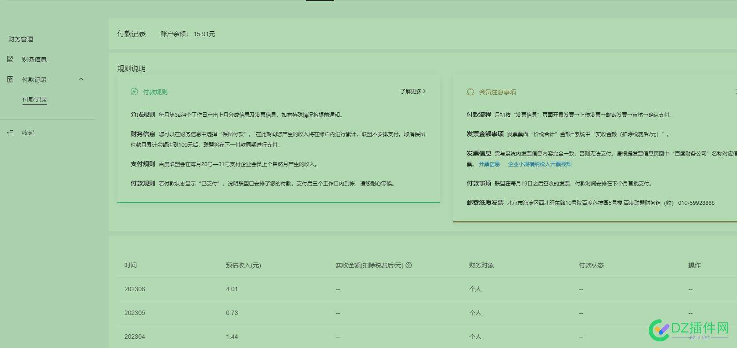Click the 付款记录 parent menu icon

click(11, 79)
